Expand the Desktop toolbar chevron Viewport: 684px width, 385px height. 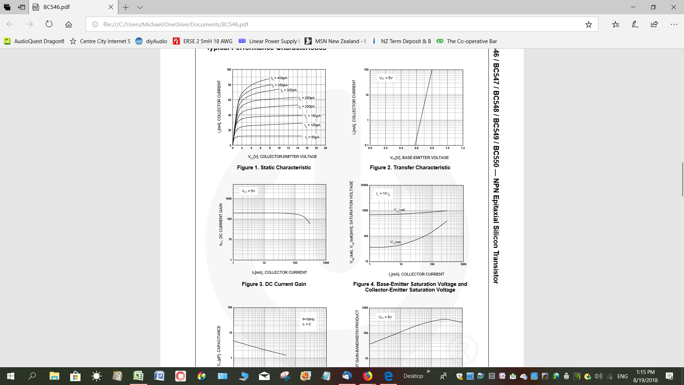click(x=428, y=372)
